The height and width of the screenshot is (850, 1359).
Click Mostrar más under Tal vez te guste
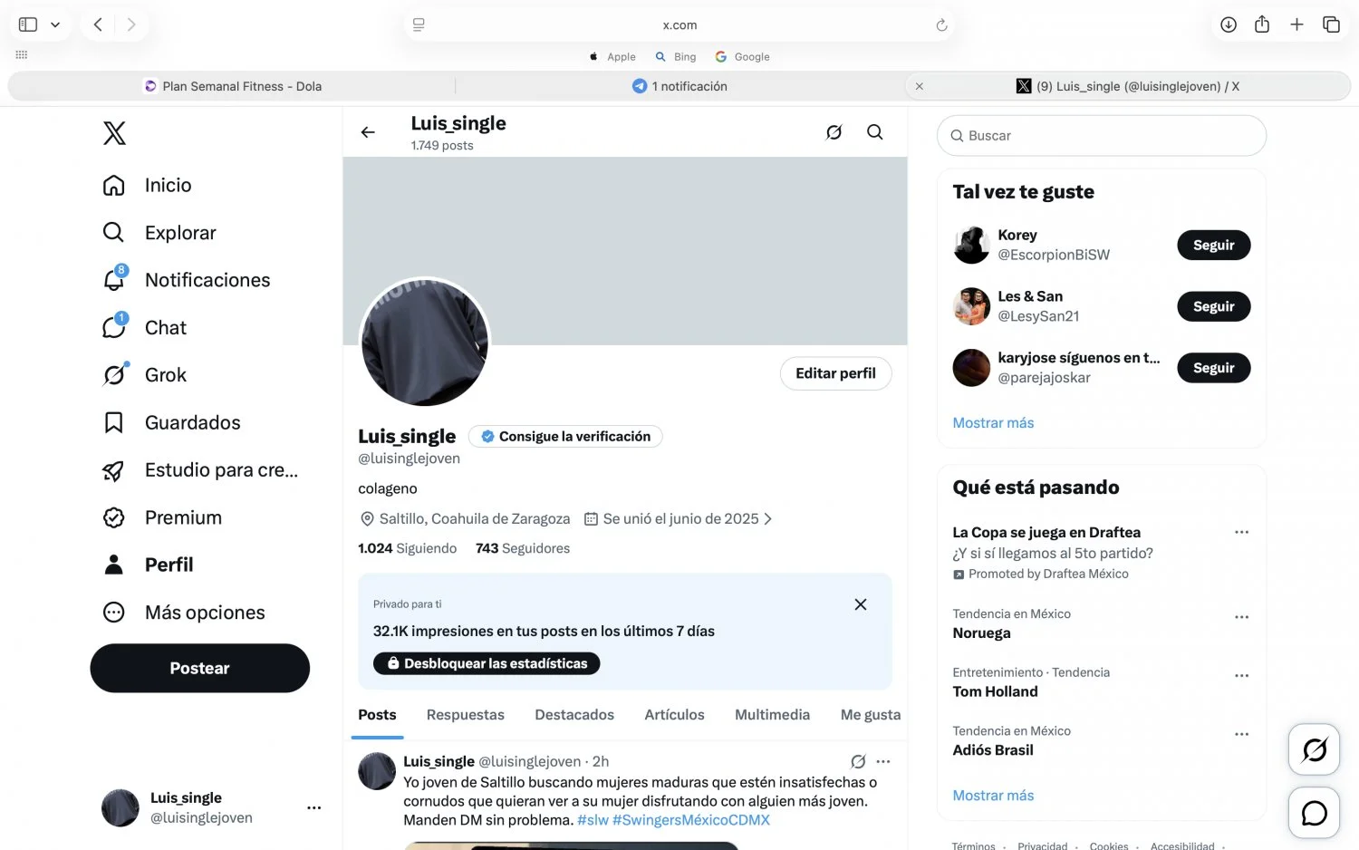993,423
